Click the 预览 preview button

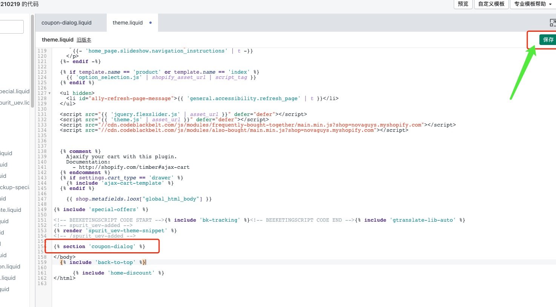click(463, 5)
